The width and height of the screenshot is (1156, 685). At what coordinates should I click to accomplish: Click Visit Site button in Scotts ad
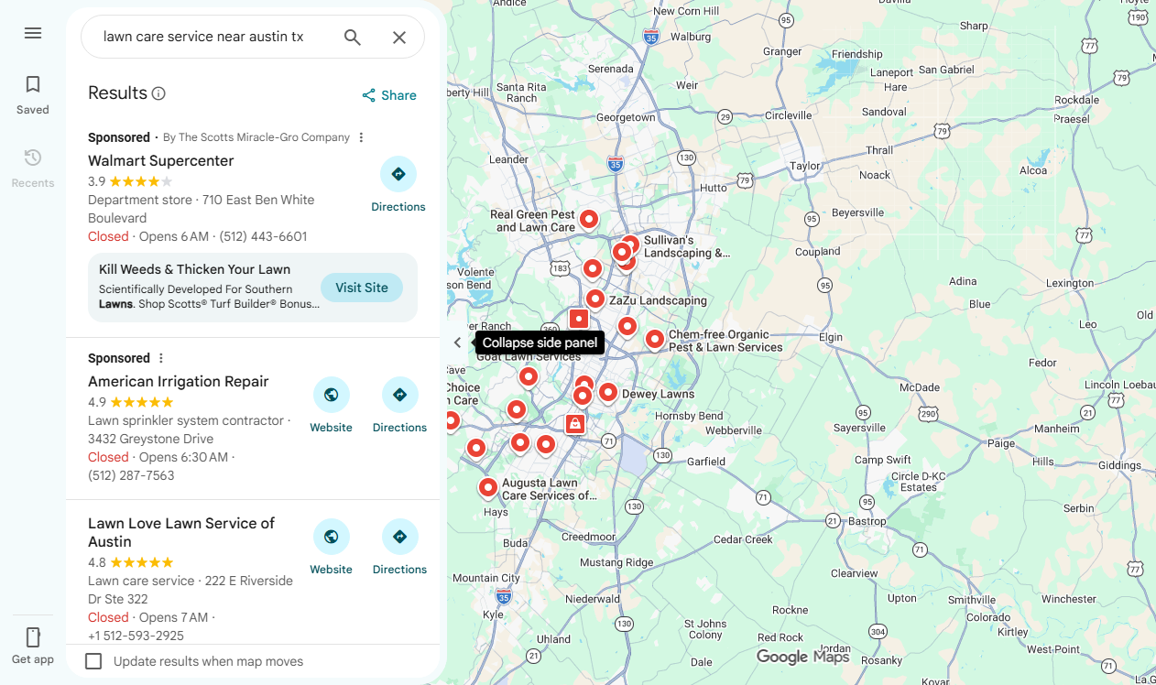[361, 288]
